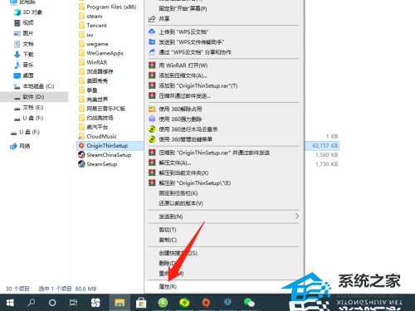This screenshot has height=311, width=415.
Task: Open WeChat taskbar icon
Action: [249, 303]
